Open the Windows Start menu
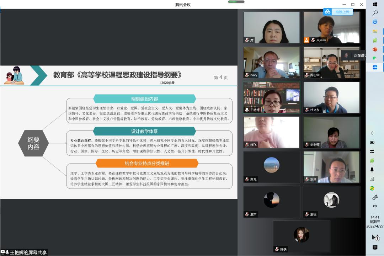384x256 pixels. [375, 4]
